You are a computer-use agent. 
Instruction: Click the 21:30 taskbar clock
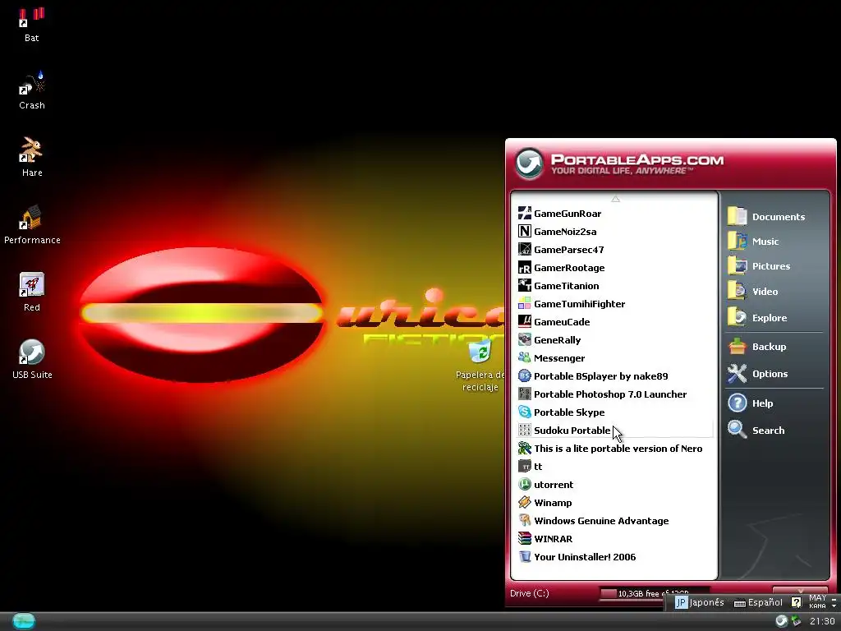point(822,621)
